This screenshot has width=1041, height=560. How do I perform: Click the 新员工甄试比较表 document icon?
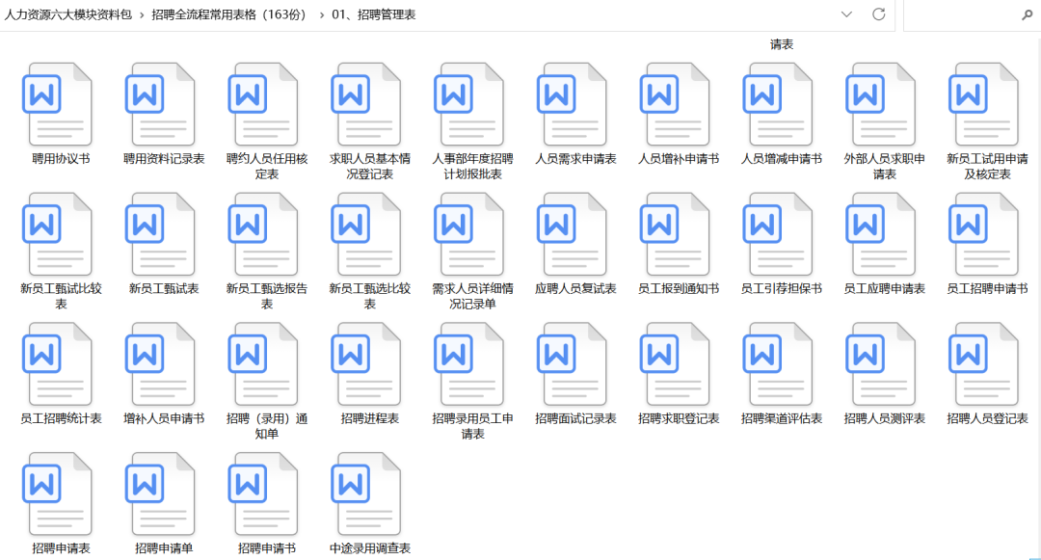pos(58,234)
